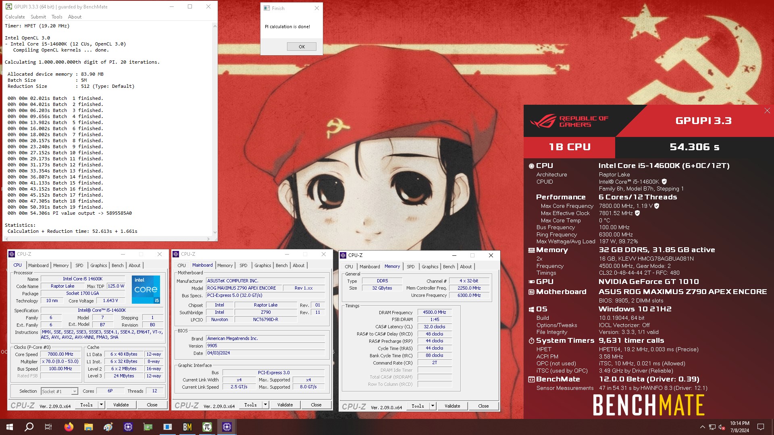The width and height of the screenshot is (774, 435).
Task: Click the OS Windows icon in BenchMate panel
Action: pyautogui.click(x=531, y=309)
